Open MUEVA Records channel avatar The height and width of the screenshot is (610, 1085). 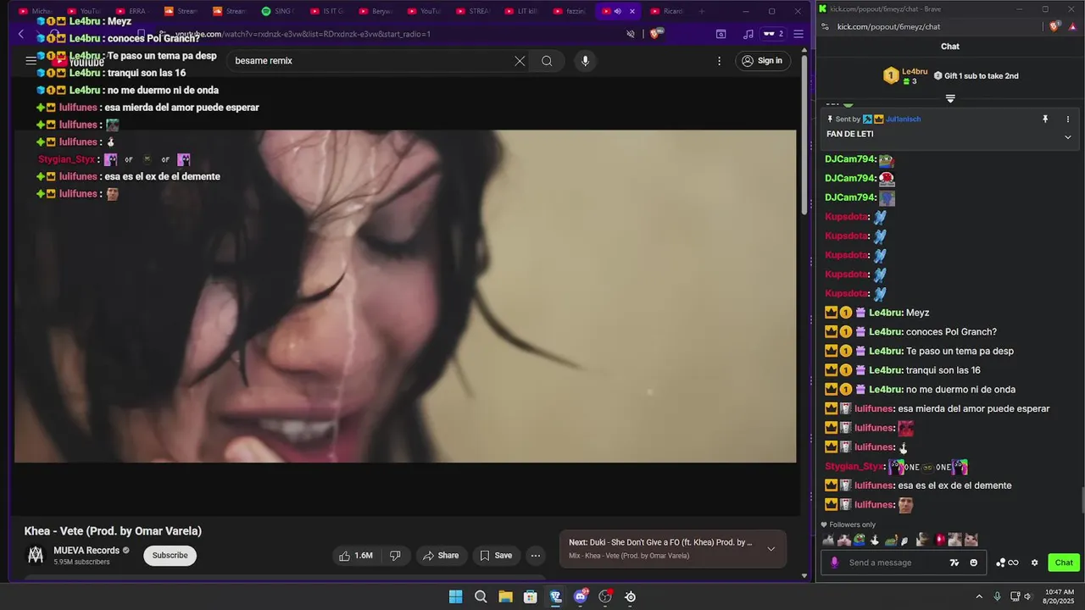click(x=36, y=555)
